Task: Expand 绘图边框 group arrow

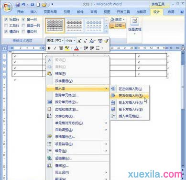Action: [135, 34]
